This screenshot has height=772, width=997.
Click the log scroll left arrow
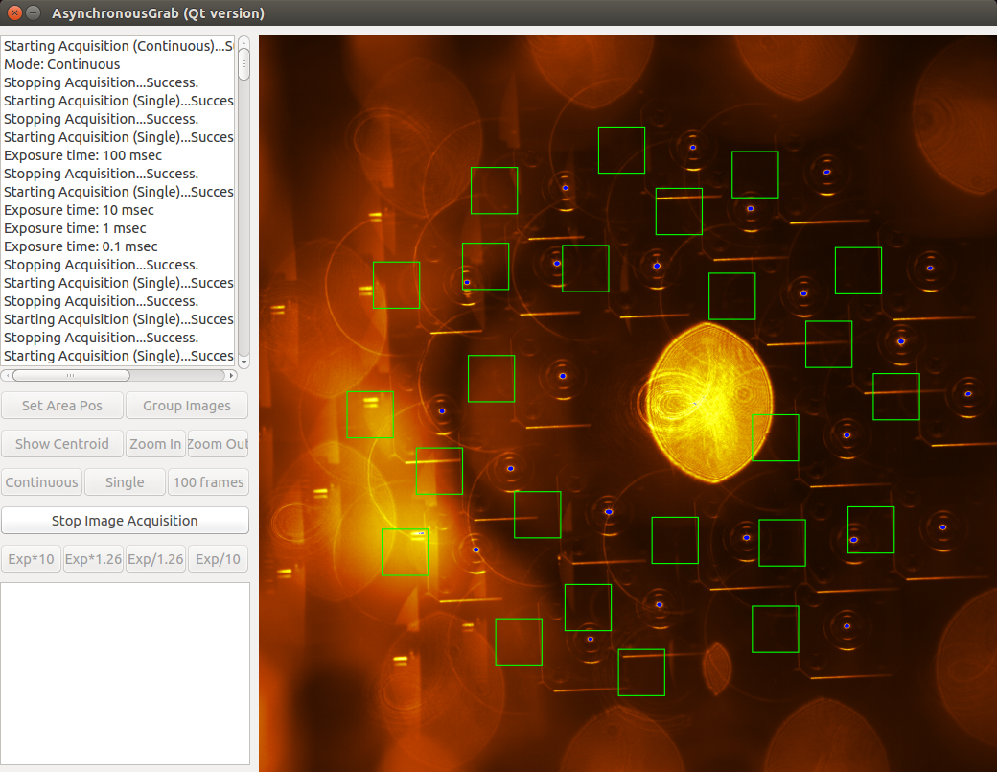(x=7, y=375)
